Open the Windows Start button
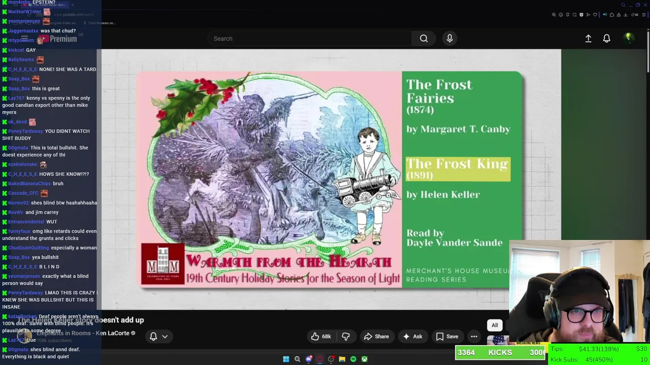Screen dimensions: 650x365 286,359
